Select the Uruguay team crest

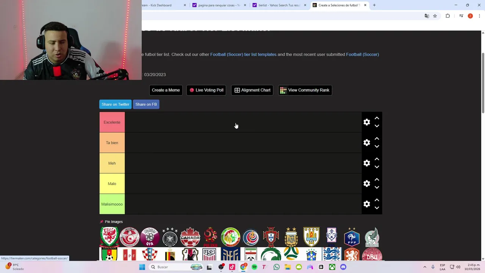click(311, 237)
